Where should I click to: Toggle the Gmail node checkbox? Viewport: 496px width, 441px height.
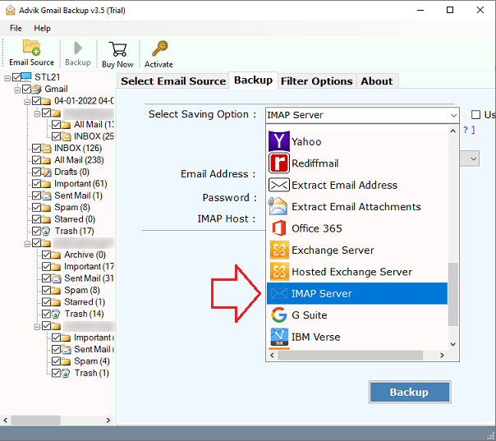[x=26, y=89]
